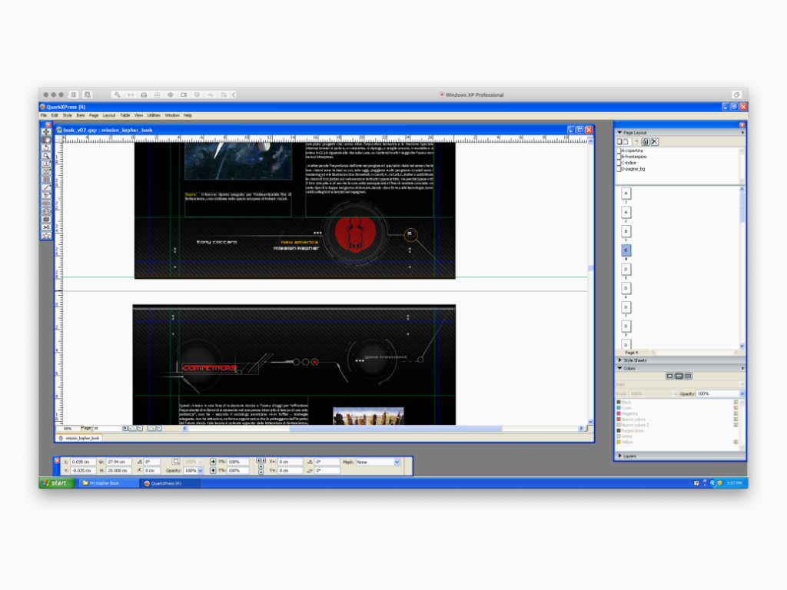The image size is (787, 590).
Task: Select the Pen path tool
Action: coord(46,196)
